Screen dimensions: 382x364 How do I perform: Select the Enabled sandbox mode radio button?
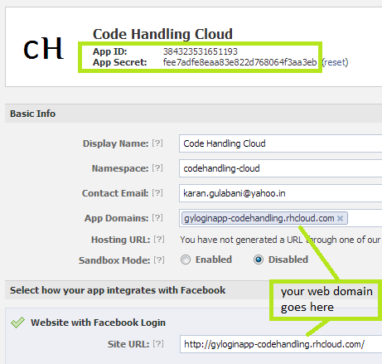pyautogui.click(x=186, y=260)
